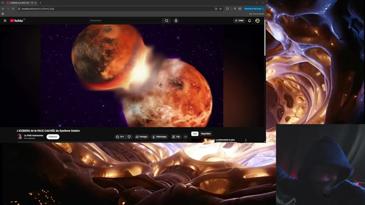This screenshot has height=205, width=365.
Task: Share the video with Partager
Action: [x=141, y=137]
